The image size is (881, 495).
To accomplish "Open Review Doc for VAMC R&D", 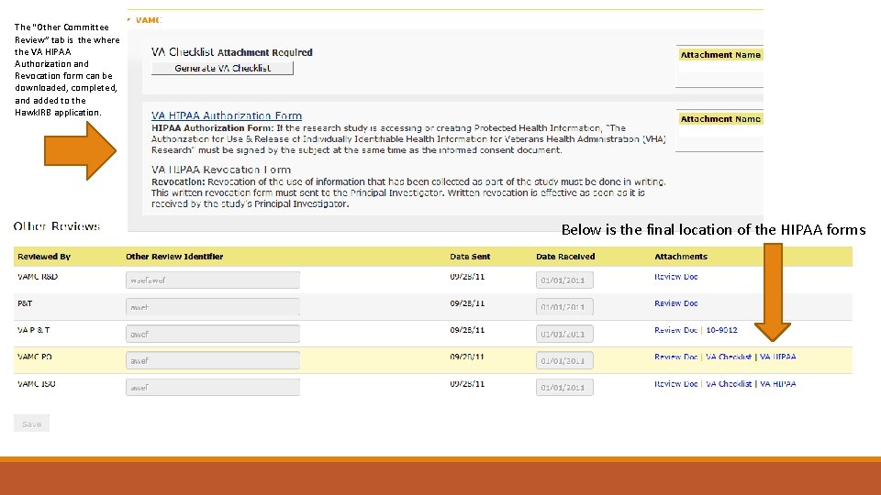I will pos(676,277).
